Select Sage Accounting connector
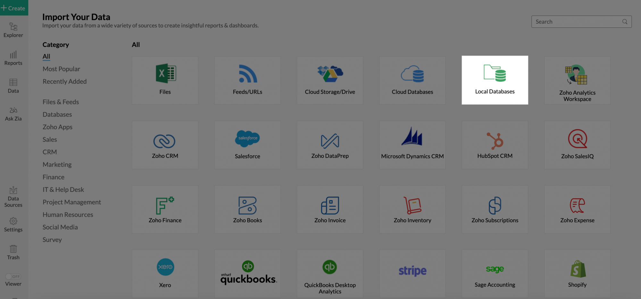Image resolution: width=641 pixels, height=299 pixels. click(495, 273)
